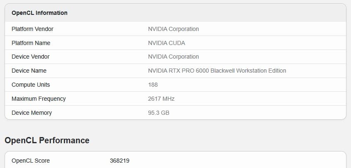Click the 95.3 GB memory value
Image resolution: width=351 pixels, height=168 pixels.
158,113
